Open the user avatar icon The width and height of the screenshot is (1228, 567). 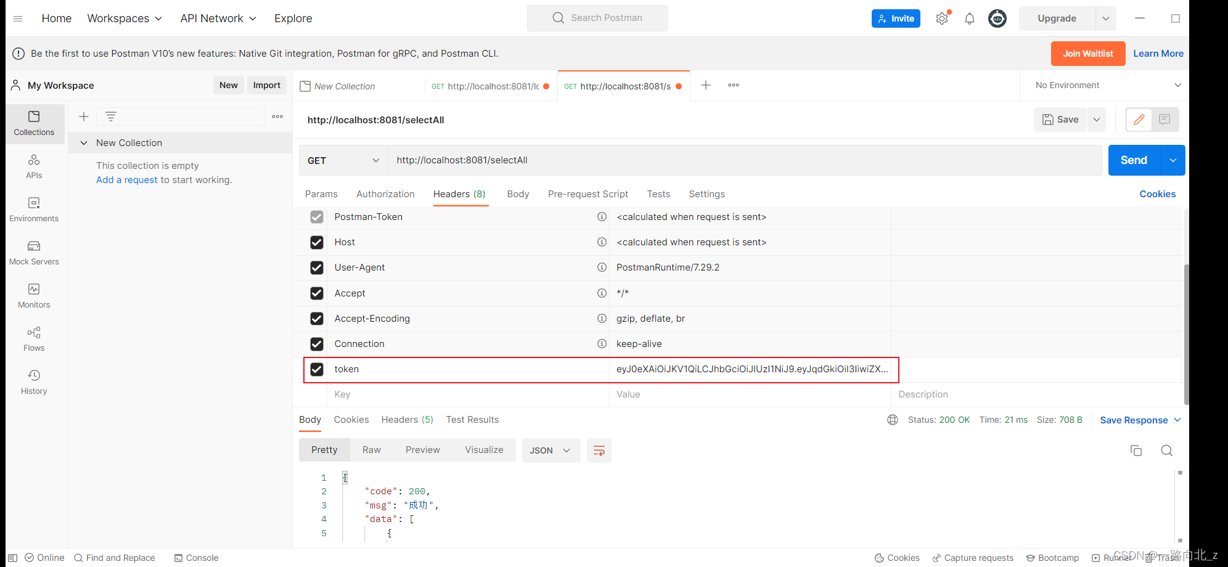pyautogui.click(x=997, y=18)
